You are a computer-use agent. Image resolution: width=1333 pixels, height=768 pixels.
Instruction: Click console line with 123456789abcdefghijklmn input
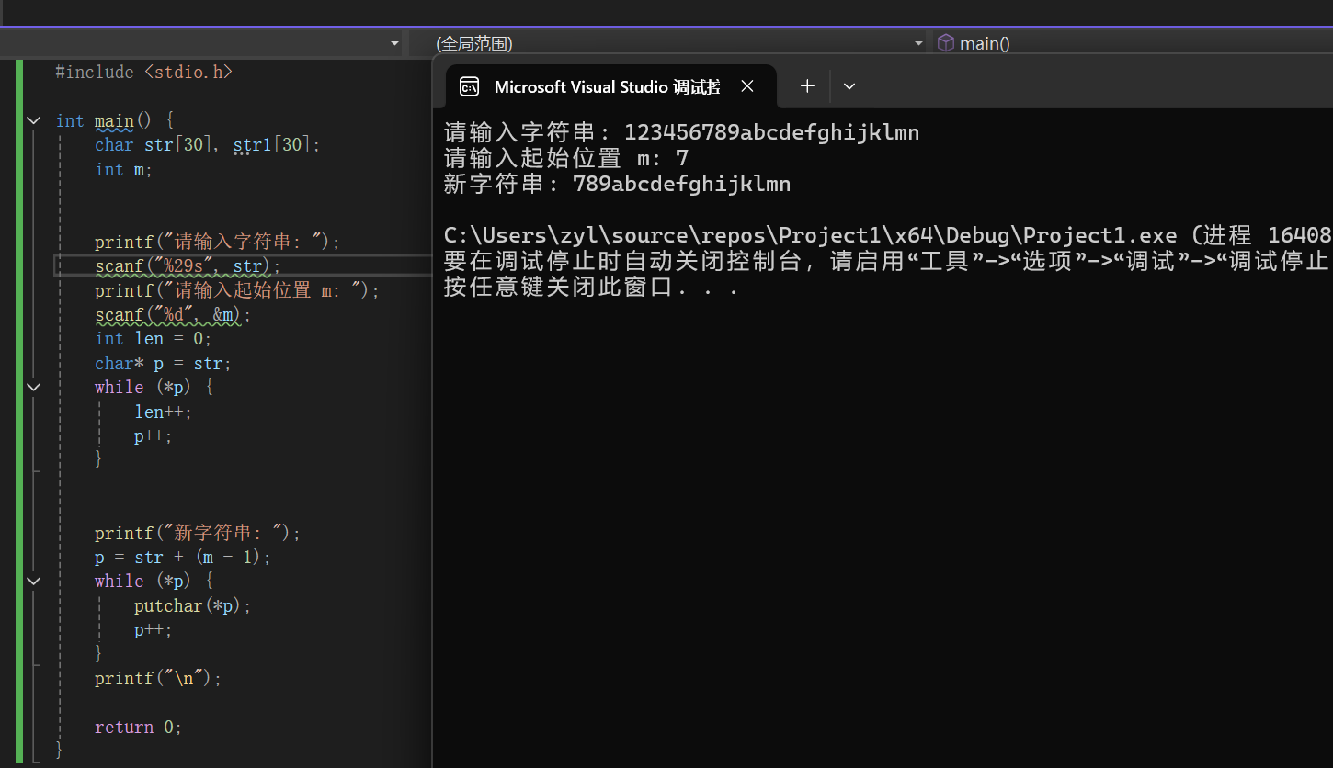681,132
